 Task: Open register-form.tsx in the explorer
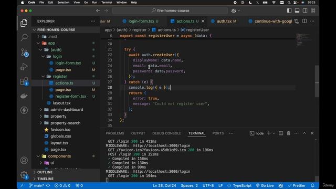click(x=66, y=96)
